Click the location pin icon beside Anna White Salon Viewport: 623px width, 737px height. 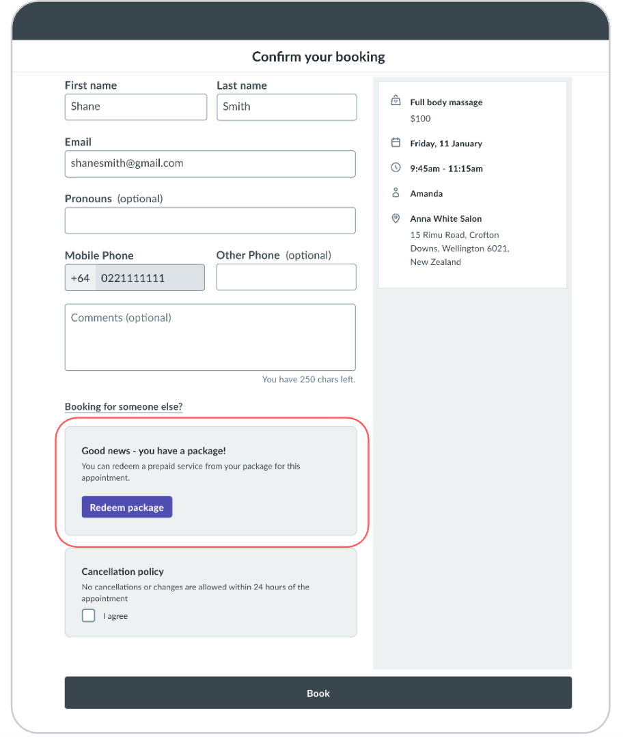[396, 219]
